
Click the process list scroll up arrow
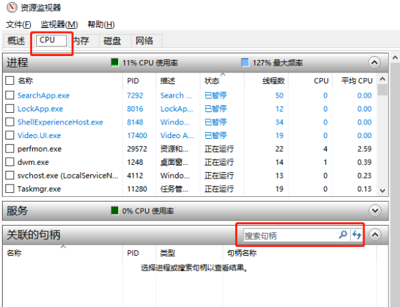382,79
